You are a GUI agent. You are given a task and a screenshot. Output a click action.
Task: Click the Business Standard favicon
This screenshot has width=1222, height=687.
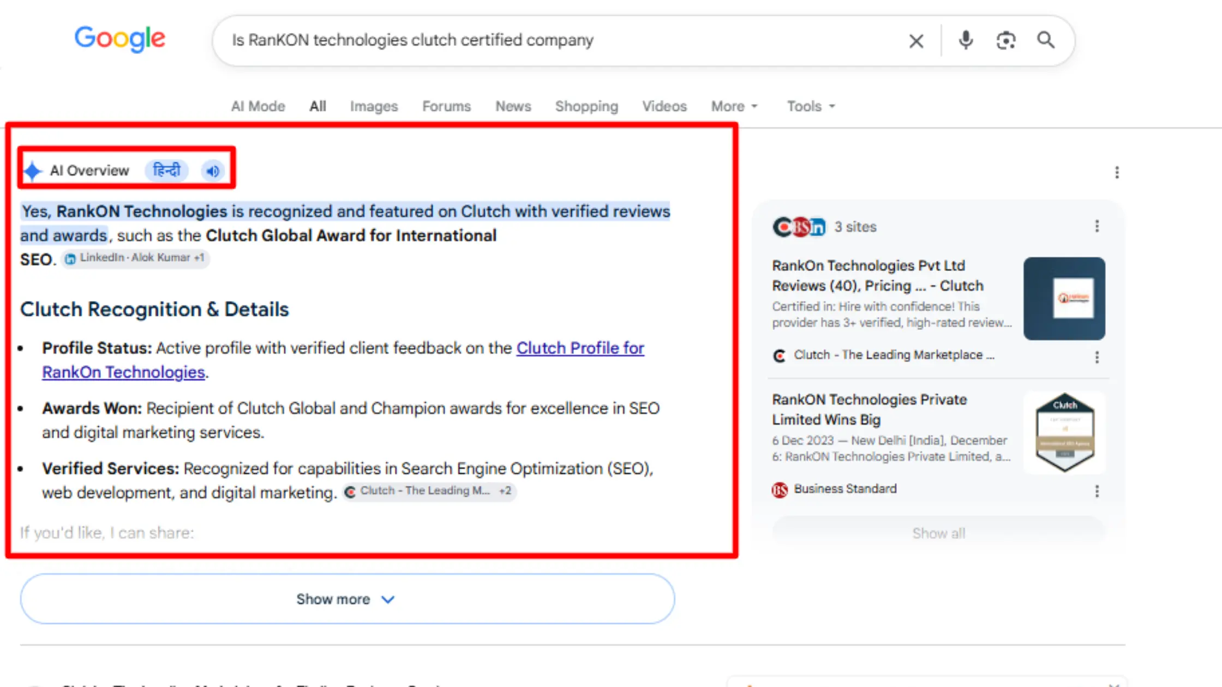(780, 490)
